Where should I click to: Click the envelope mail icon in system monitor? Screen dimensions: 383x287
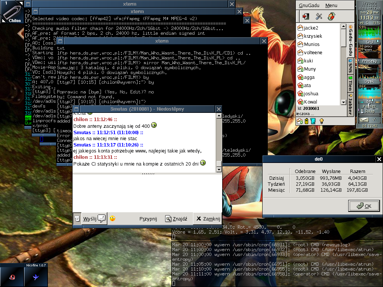(364, 120)
